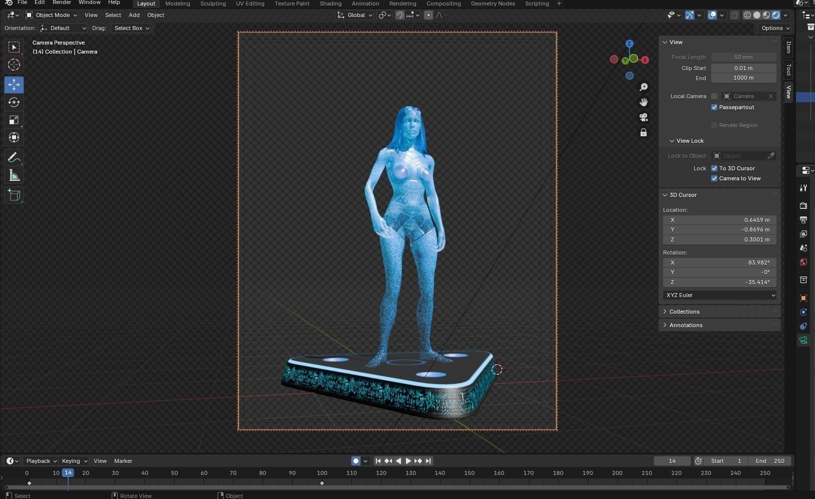Screen dimensions: 815x499
Task: Select the Measure tool
Action: point(14,175)
